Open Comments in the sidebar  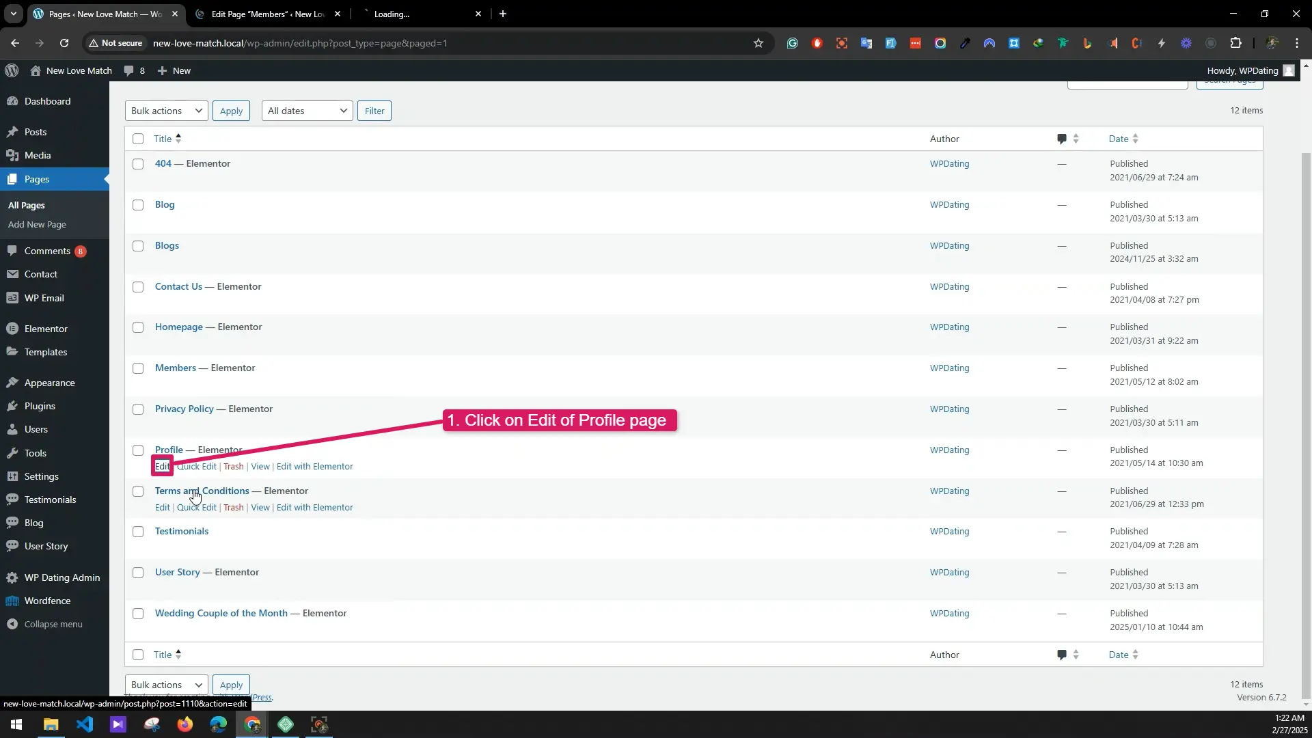pyautogui.click(x=47, y=251)
